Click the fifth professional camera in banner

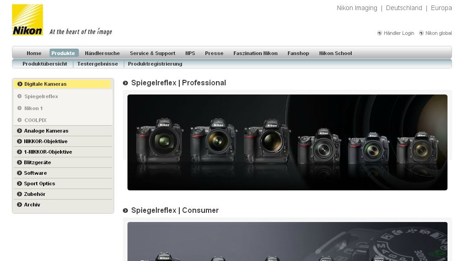(369, 148)
